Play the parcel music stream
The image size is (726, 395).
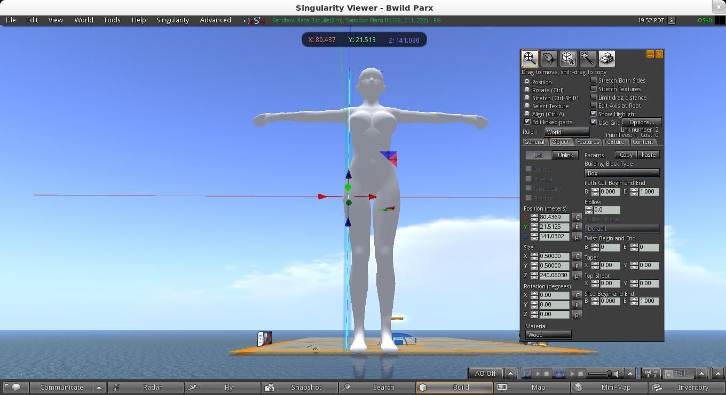coord(538,374)
